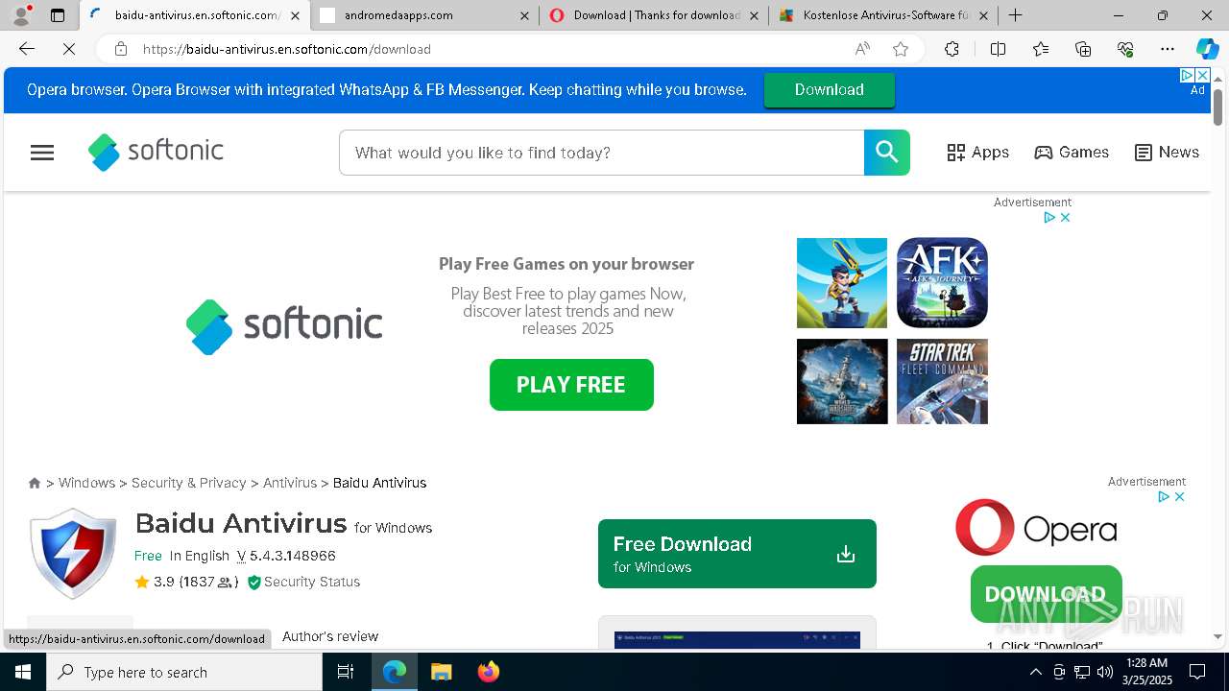Image resolution: width=1229 pixels, height=691 pixels.
Task: Open Softonic hamburger menu
Action: pyautogui.click(x=42, y=153)
